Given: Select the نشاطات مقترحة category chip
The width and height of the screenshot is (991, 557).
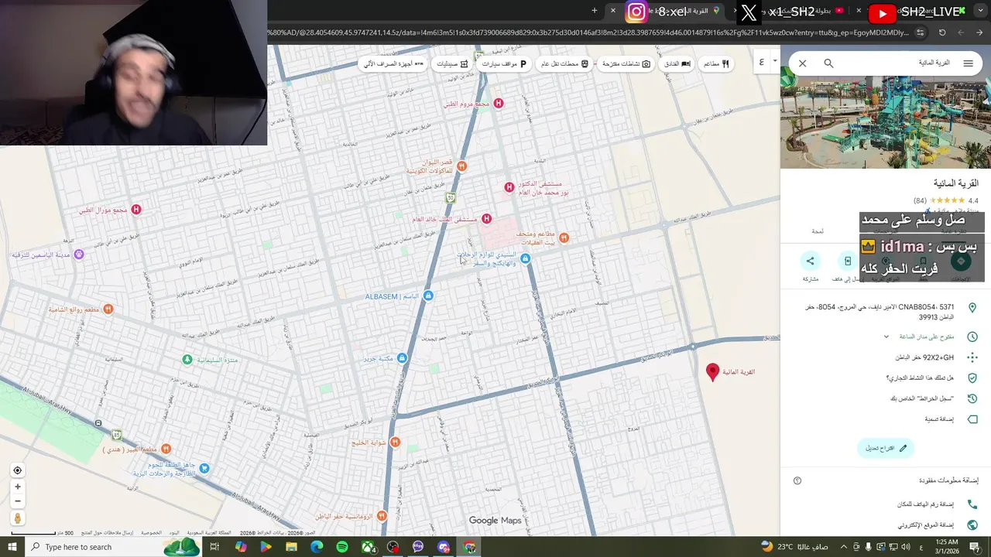Looking at the screenshot, I should (626, 64).
